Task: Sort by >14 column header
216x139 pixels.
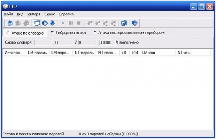Action: [x=135, y=53]
